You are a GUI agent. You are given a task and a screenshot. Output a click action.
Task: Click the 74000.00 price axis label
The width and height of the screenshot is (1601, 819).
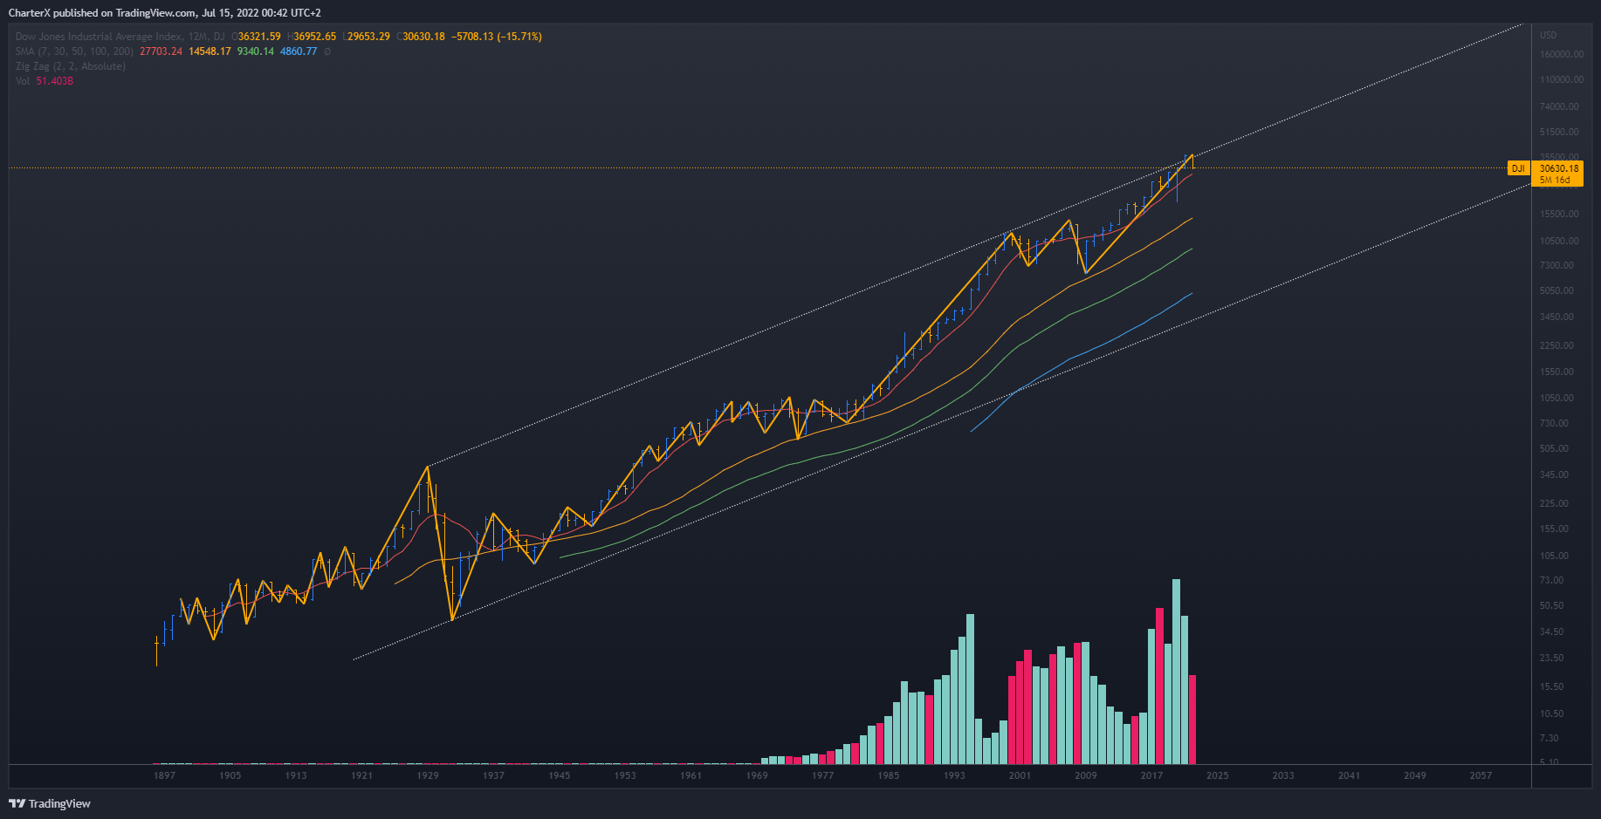[x=1559, y=106]
